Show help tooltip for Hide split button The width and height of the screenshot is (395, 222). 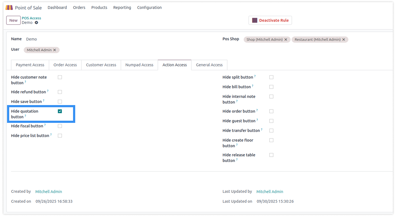255,76
